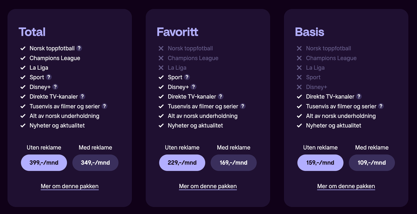This screenshot has width=417, height=214.
Task: Open Sport help icon in Favoritt package
Action: point(187,77)
